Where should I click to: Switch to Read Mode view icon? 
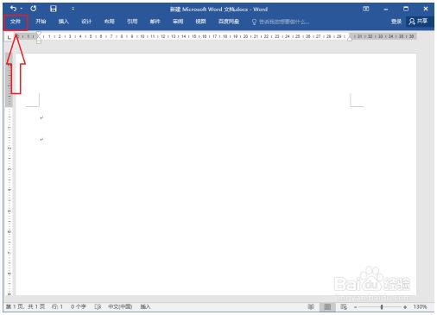pyautogui.click(x=311, y=307)
